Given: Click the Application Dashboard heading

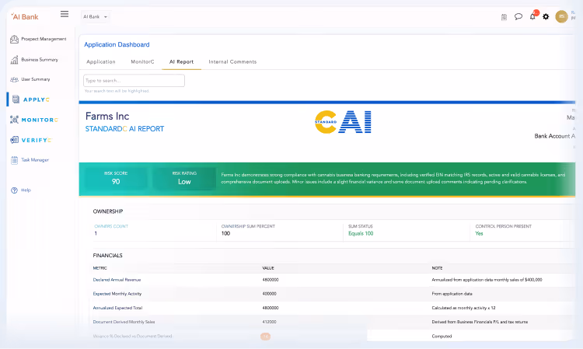Looking at the screenshot, I should tap(117, 44).
